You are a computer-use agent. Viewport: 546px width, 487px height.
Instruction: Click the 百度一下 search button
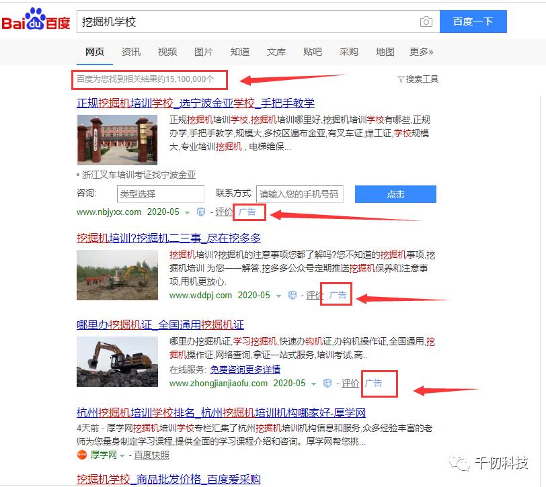coord(473,21)
